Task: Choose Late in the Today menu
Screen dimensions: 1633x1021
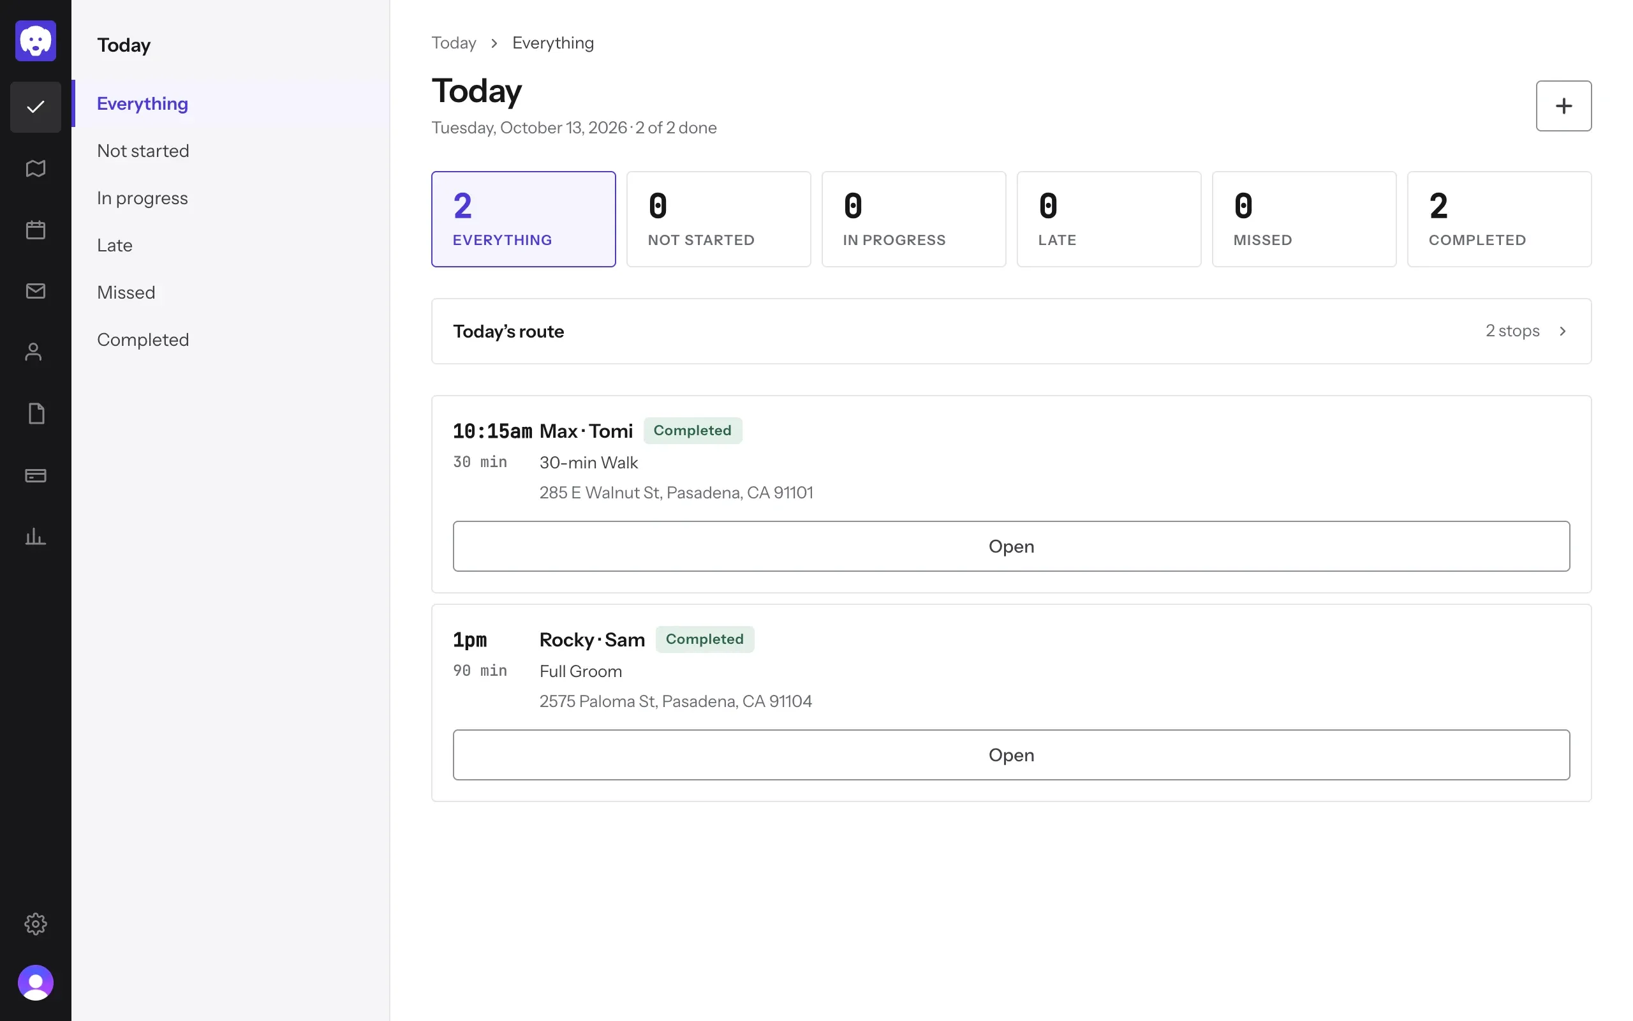Action: click(115, 245)
